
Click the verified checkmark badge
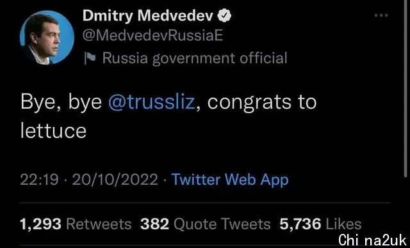(x=224, y=17)
